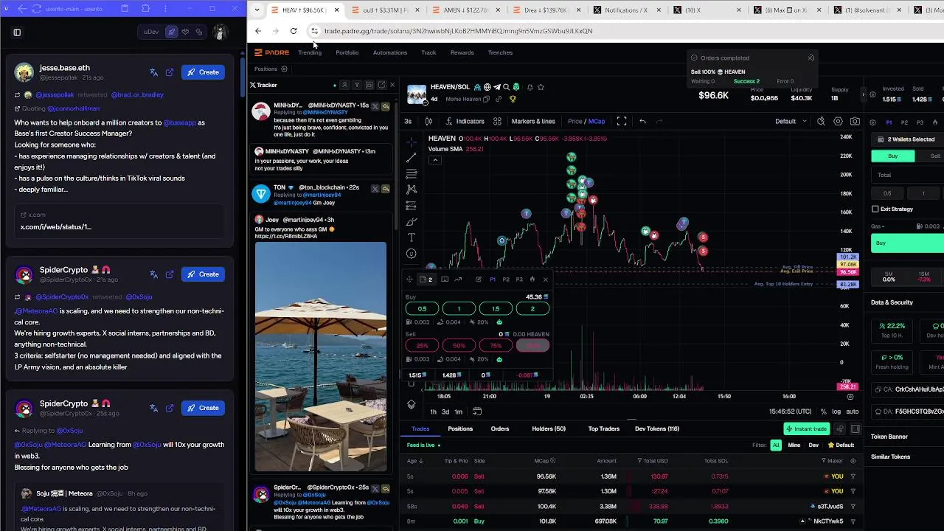The image size is (944, 531).
Task: Check the Exit Strategy checkbox
Action: (875, 209)
